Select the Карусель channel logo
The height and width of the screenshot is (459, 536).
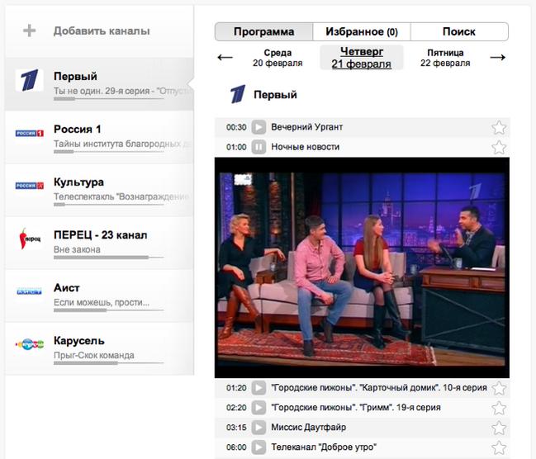point(30,344)
